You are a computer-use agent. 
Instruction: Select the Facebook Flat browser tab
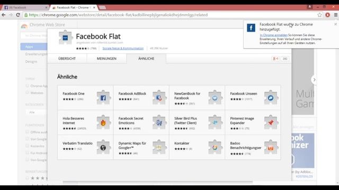pos(74,7)
